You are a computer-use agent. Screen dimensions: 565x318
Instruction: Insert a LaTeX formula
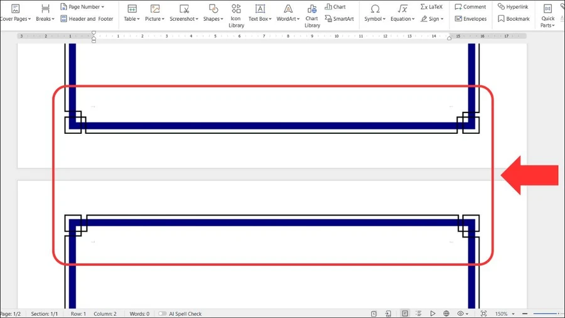(431, 6)
